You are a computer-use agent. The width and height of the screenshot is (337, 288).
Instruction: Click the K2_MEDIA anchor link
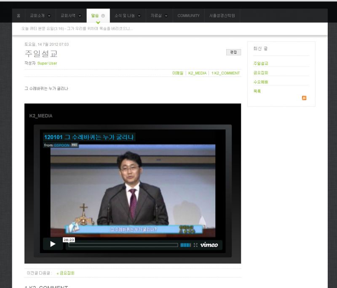(x=197, y=73)
